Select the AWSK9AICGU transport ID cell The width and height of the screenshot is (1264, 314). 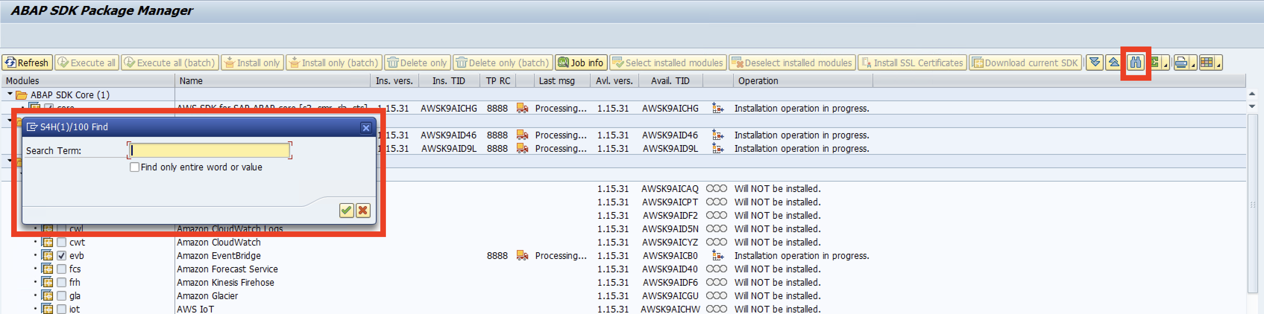[670, 296]
